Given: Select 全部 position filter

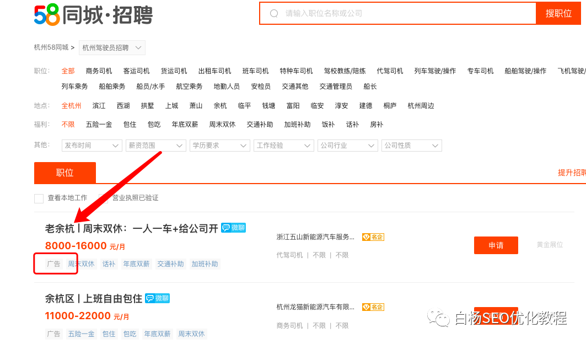Looking at the screenshot, I should coord(68,71).
